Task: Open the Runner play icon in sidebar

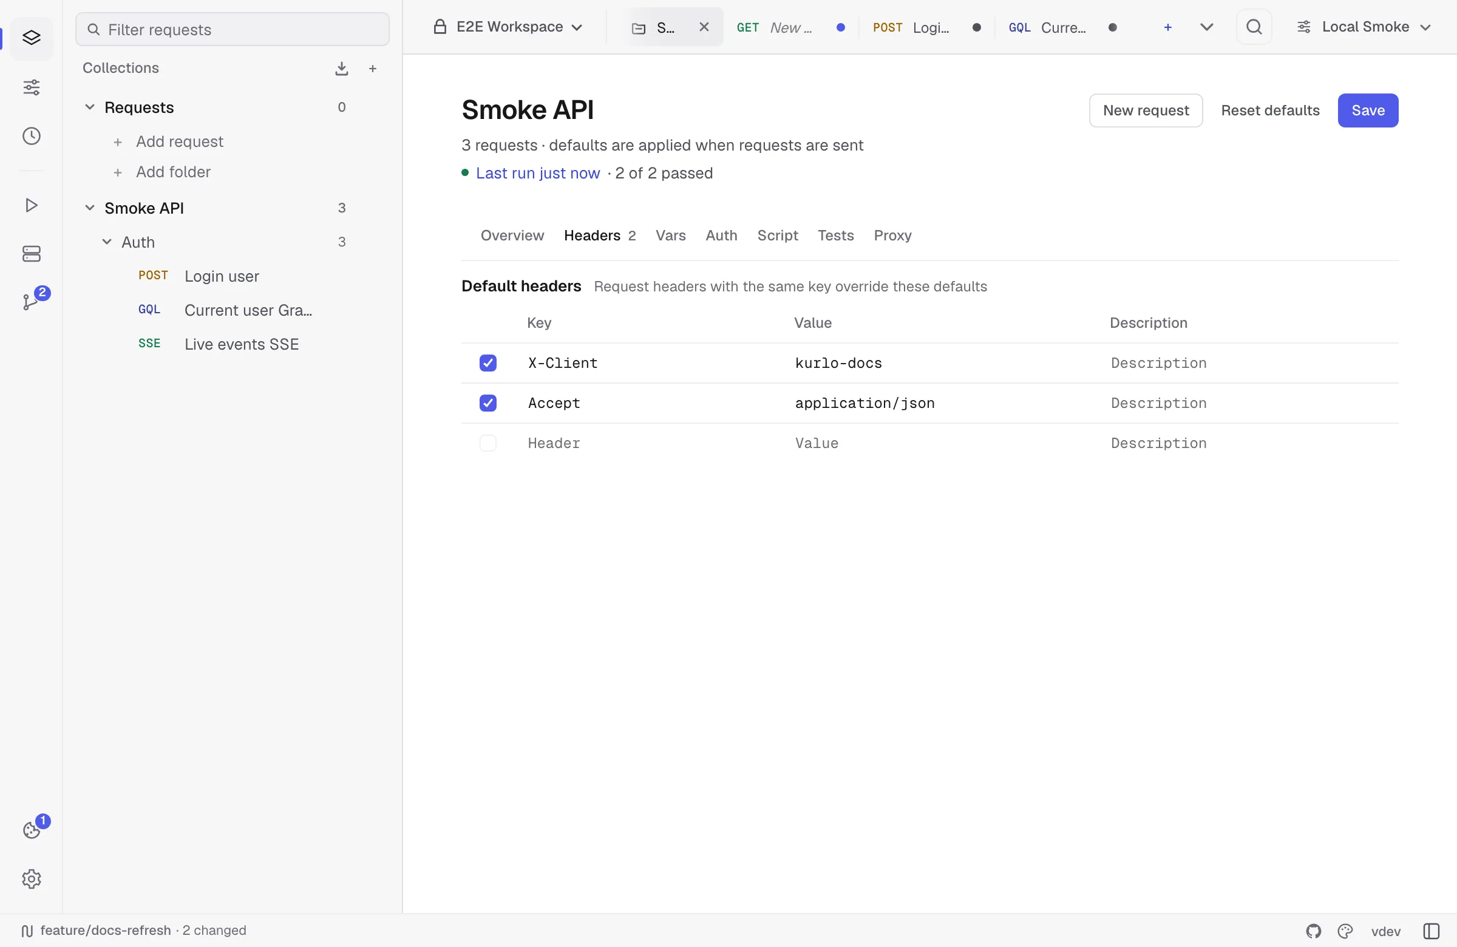Action: [x=31, y=205]
